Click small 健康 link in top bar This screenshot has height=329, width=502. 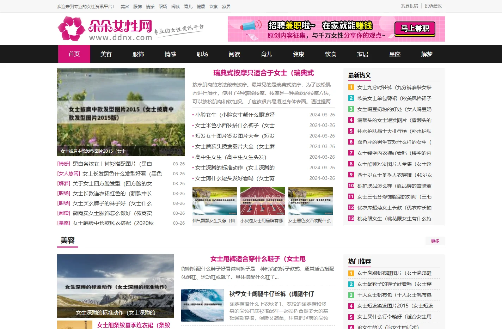pyautogui.click(x=201, y=6)
